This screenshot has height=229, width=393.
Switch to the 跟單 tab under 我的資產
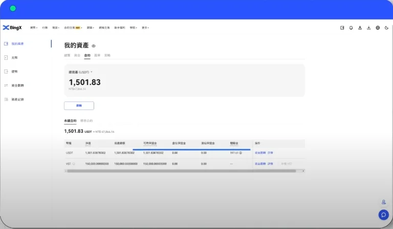(x=97, y=55)
